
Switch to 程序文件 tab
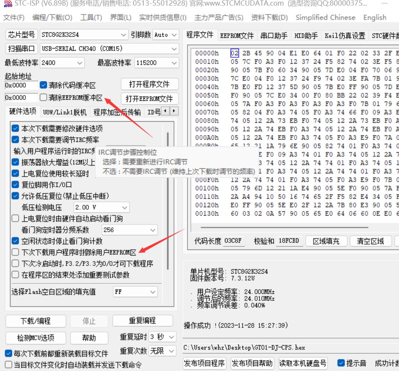click(200, 35)
